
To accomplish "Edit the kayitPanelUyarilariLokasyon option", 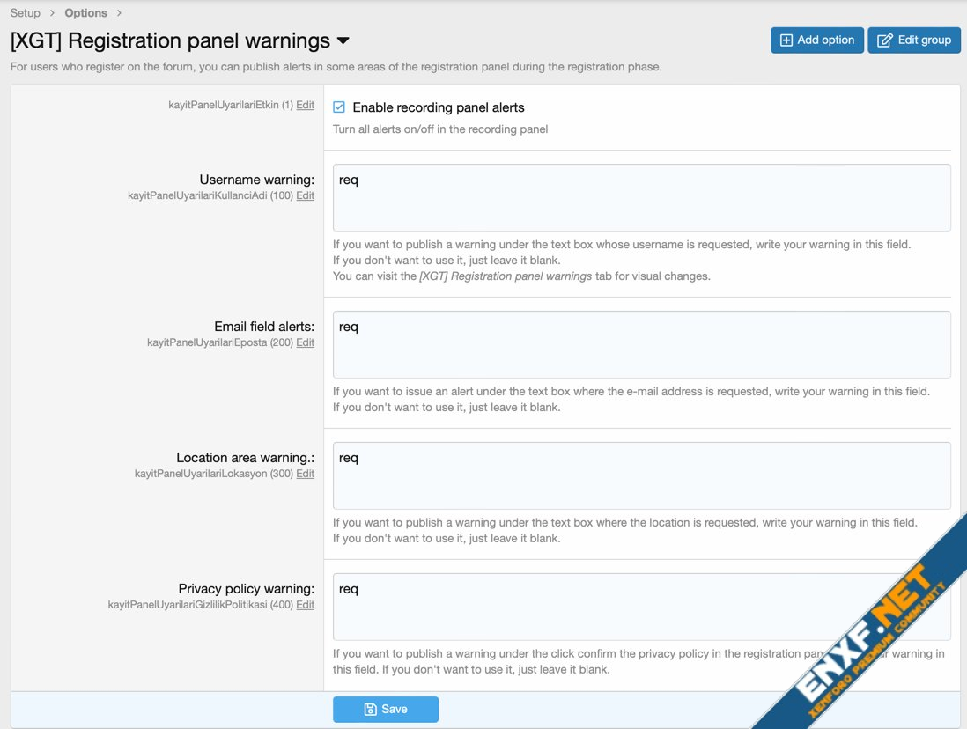I will pyautogui.click(x=305, y=474).
